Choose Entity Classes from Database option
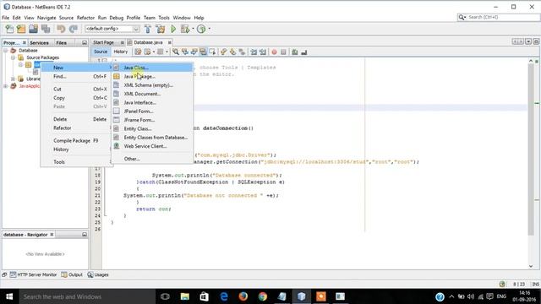The image size is (541, 304). 152,138
